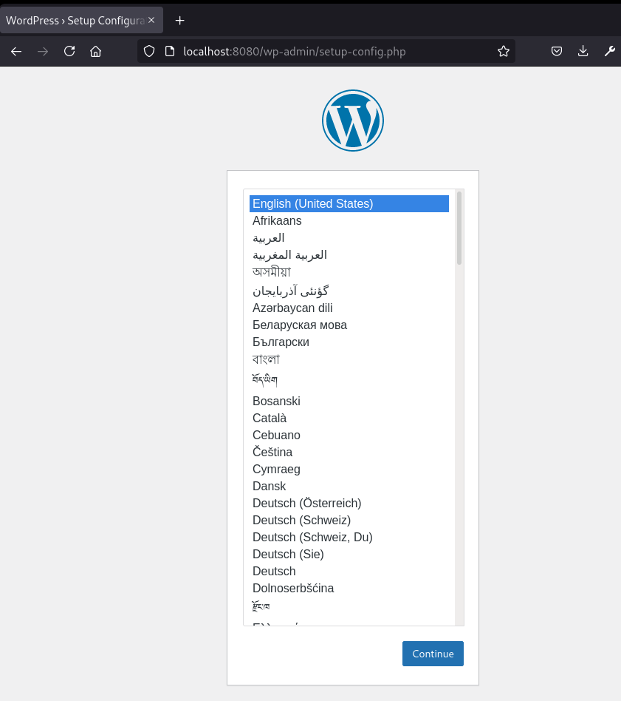Click the WordPress logo
Image resolution: width=621 pixels, height=701 pixels.
click(353, 121)
